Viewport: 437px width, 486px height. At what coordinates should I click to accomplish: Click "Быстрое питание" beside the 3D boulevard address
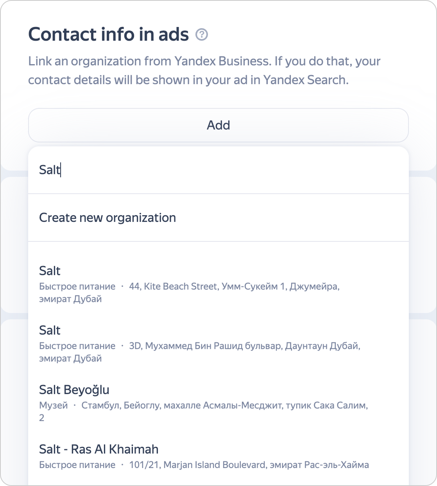click(x=77, y=346)
